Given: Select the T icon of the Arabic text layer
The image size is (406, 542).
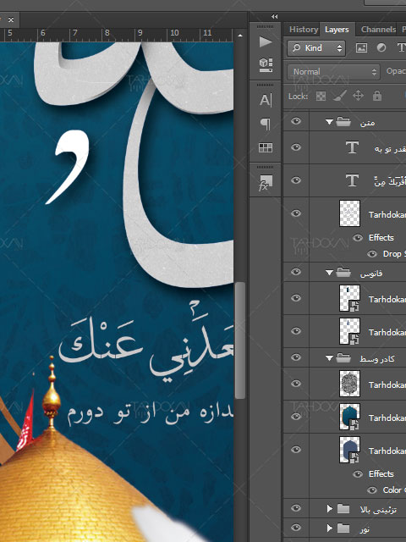Looking at the screenshot, I should click(x=352, y=180).
